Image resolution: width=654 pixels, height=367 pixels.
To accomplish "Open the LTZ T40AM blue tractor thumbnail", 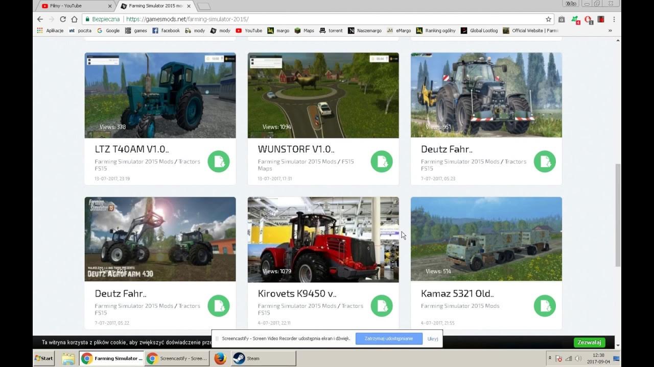I will click(160, 95).
